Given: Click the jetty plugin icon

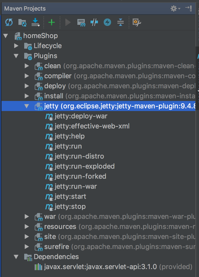Looking at the screenshot, I should [x=38, y=107].
